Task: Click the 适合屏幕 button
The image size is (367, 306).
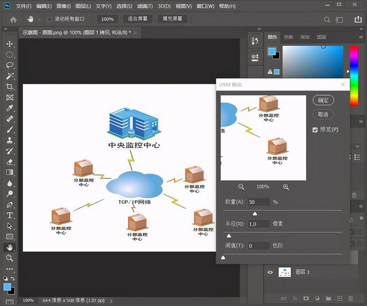Action: click(x=138, y=19)
